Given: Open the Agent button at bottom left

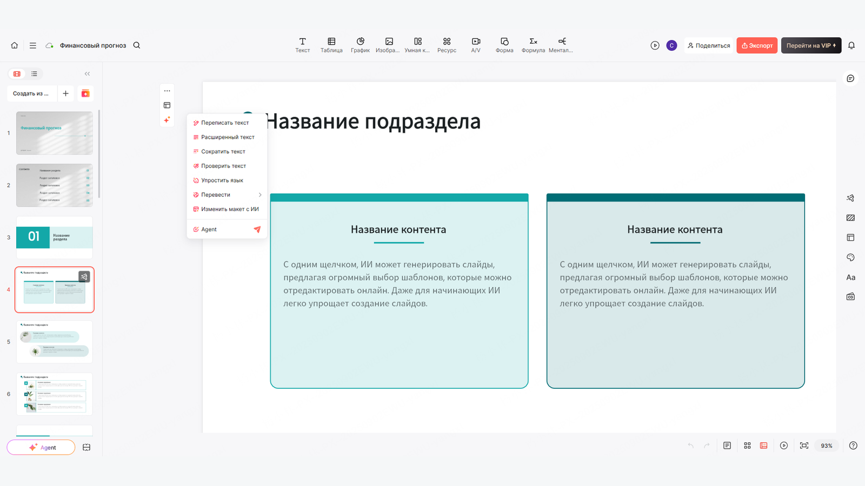Looking at the screenshot, I should point(41,447).
